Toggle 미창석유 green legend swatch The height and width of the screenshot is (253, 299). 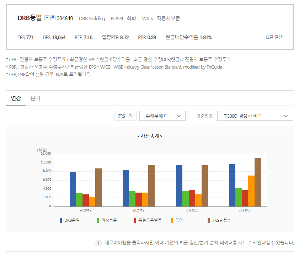(x=98, y=220)
